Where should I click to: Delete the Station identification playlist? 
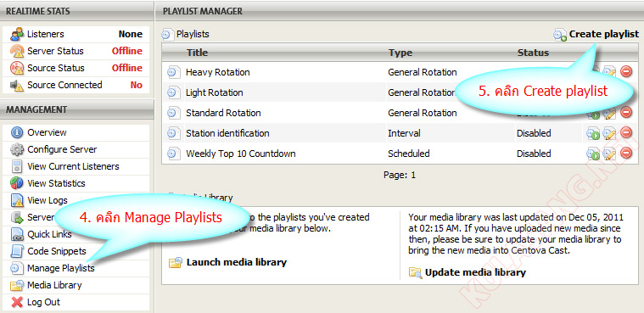(626, 132)
